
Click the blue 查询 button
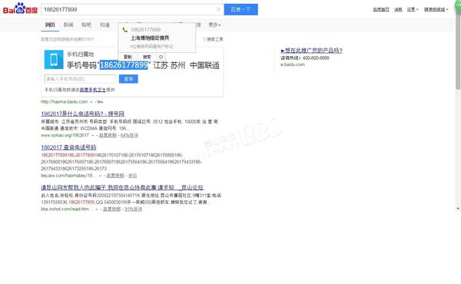pyautogui.click(x=128, y=79)
